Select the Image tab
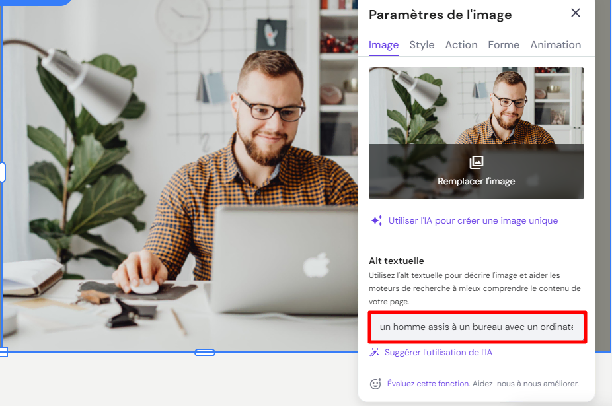This screenshot has width=612, height=406. click(383, 45)
